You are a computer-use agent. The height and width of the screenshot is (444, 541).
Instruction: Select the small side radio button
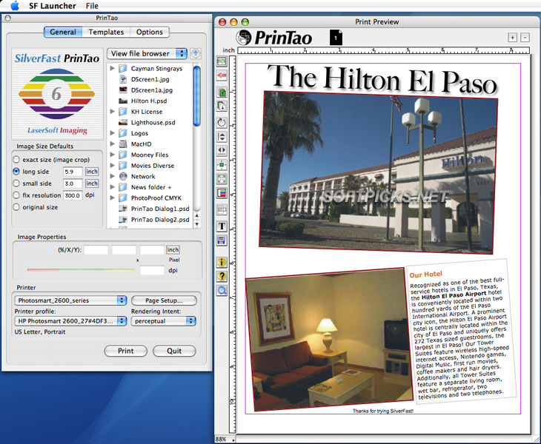[16, 184]
